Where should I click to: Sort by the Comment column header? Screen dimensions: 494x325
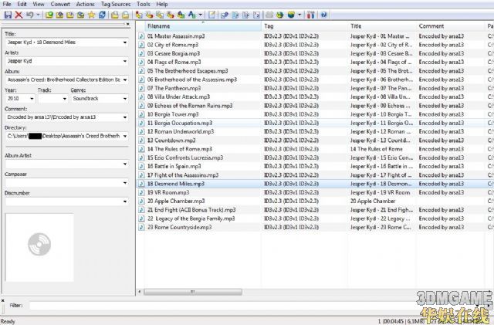point(450,26)
